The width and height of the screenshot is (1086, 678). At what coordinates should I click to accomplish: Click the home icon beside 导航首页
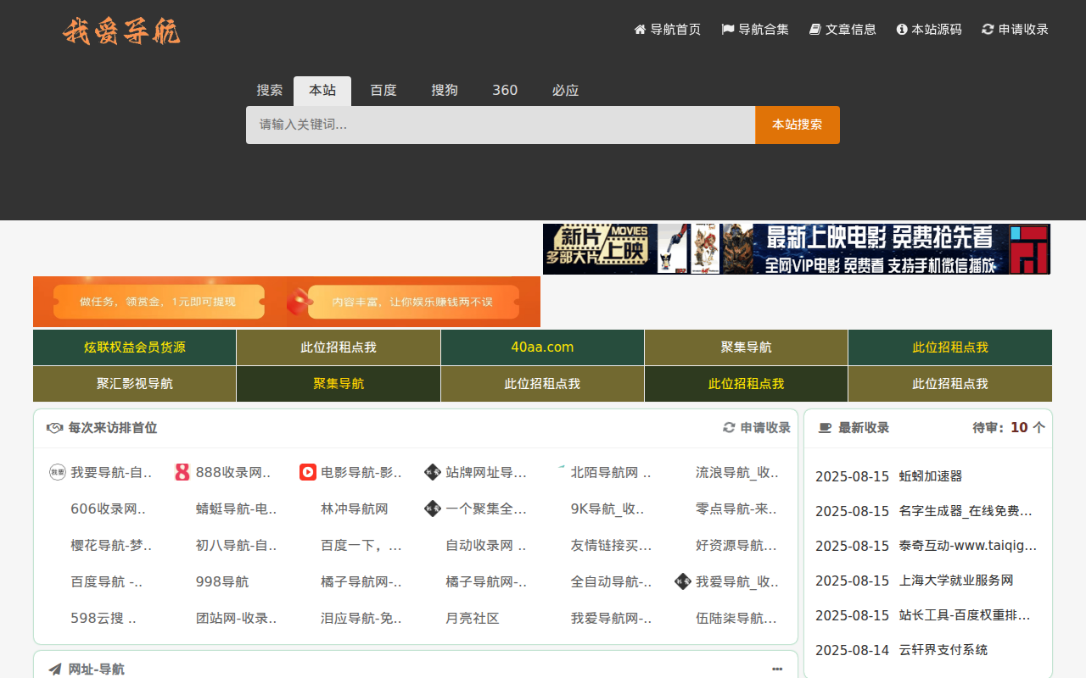[641, 30]
